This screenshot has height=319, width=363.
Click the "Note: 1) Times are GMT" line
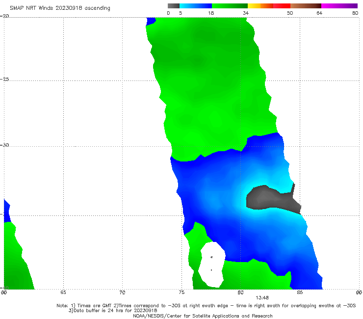206,306
